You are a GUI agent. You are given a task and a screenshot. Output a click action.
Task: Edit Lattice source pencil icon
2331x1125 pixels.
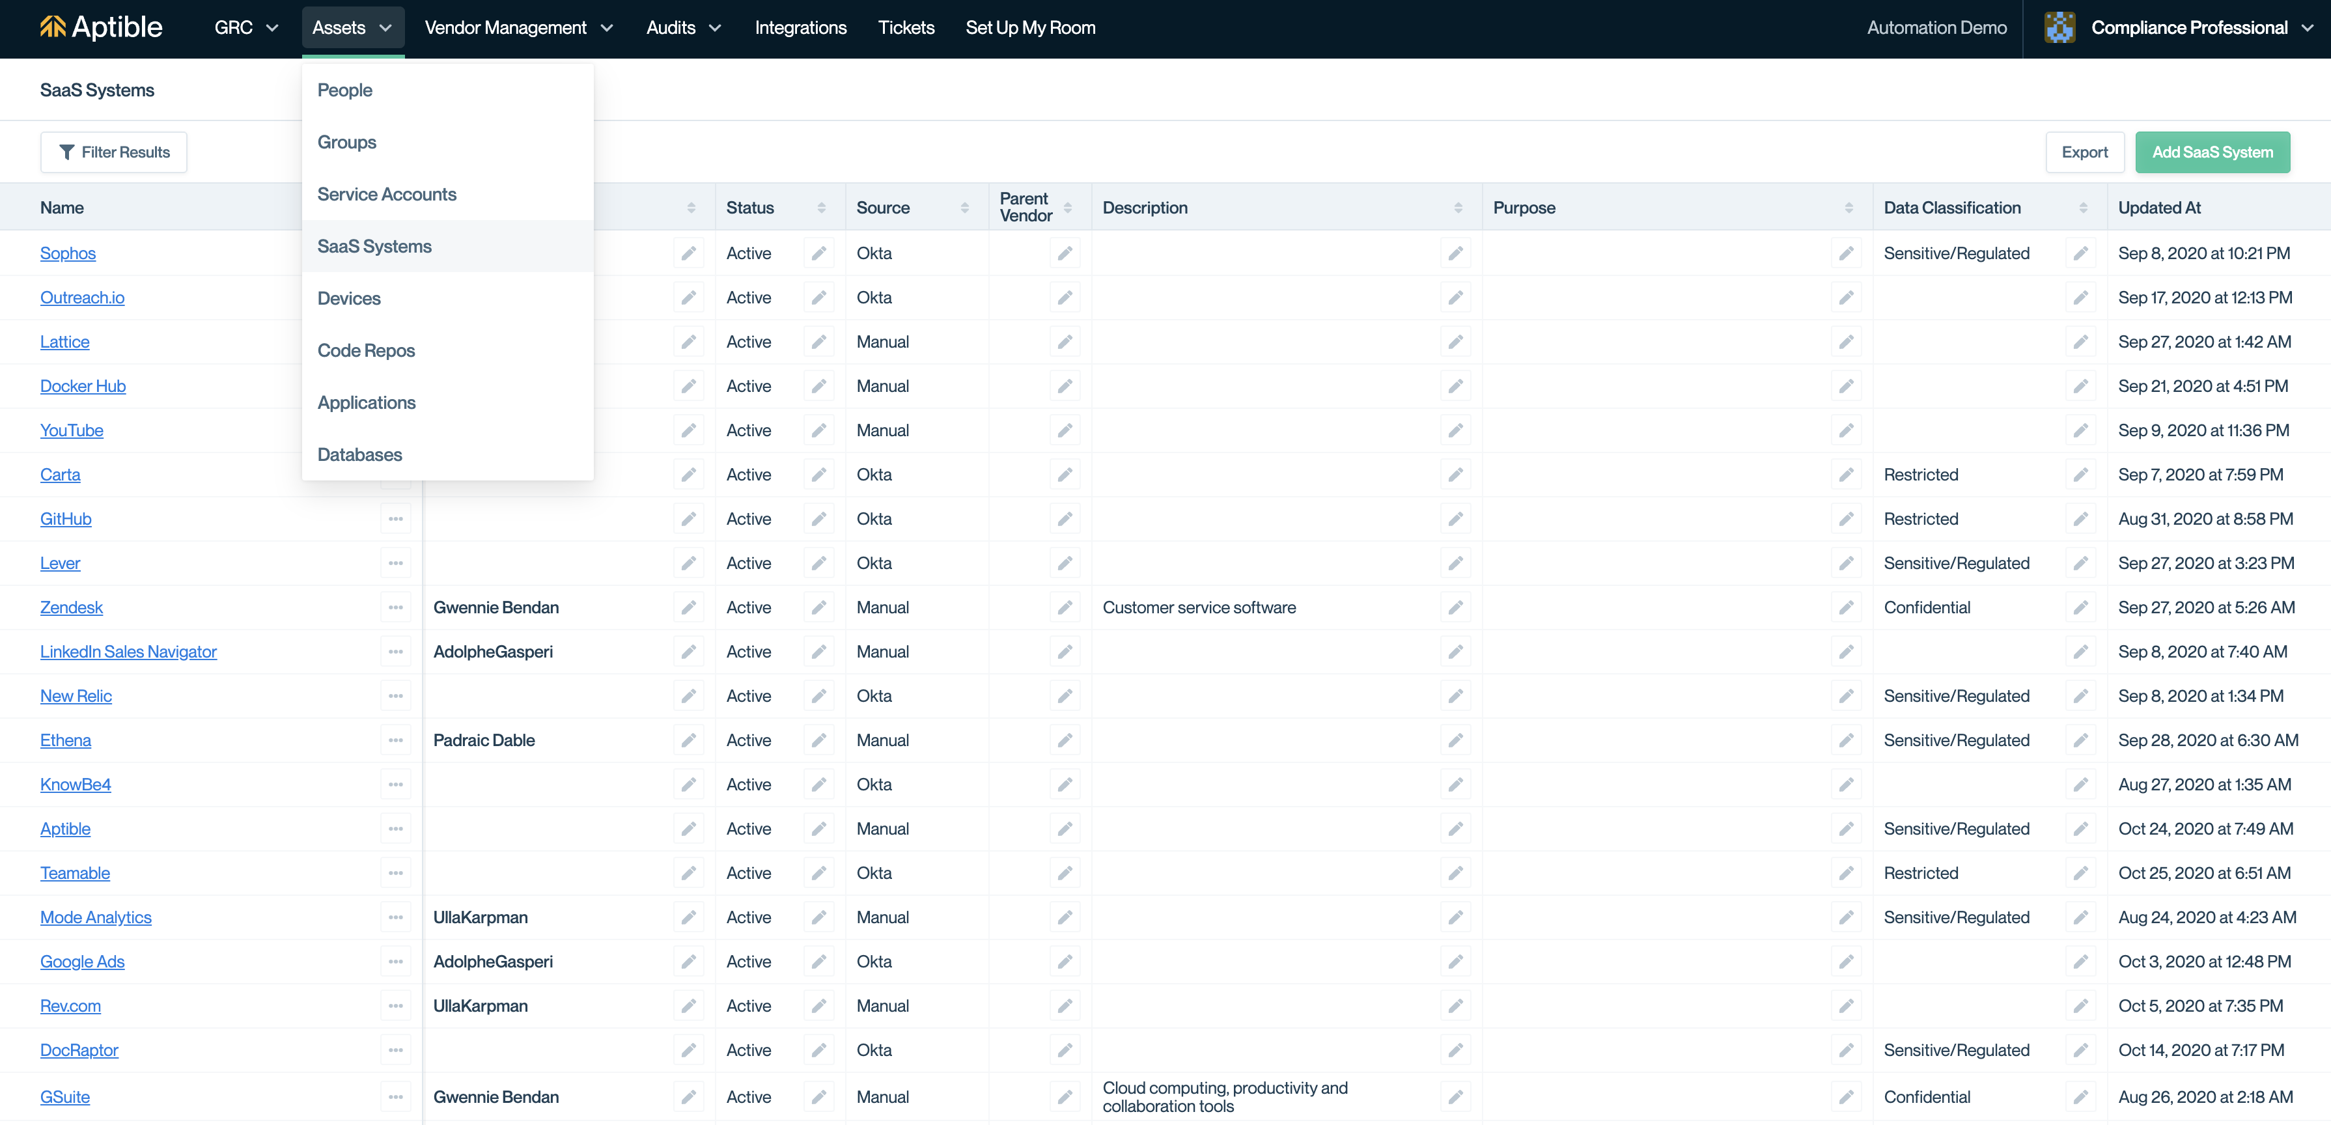tap(1064, 342)
